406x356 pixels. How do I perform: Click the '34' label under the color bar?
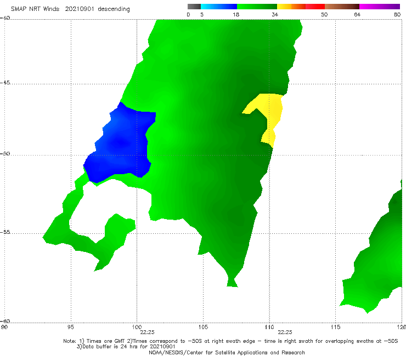point(275,15)
